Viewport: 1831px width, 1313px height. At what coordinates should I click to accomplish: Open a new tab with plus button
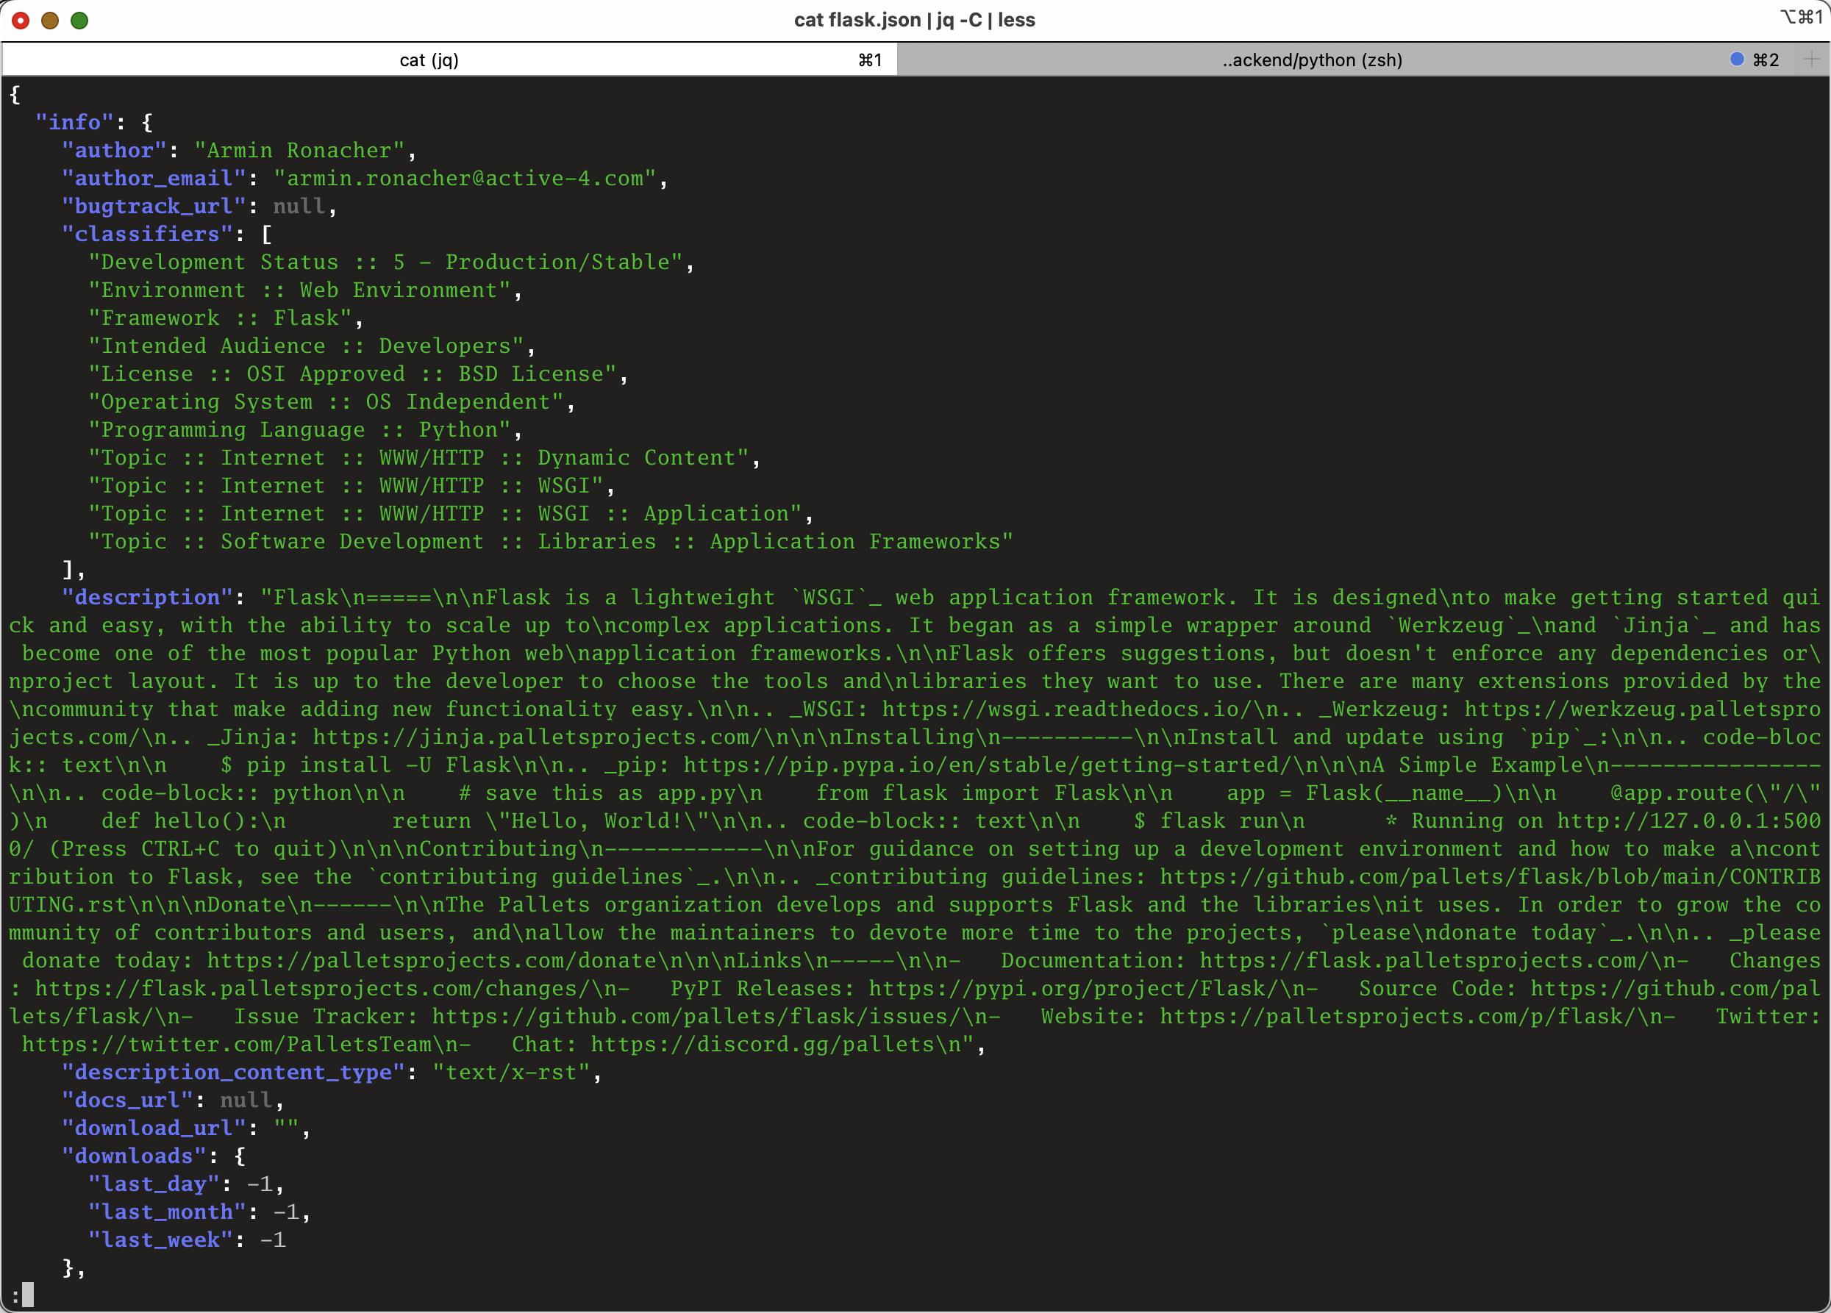[1812, 60]
